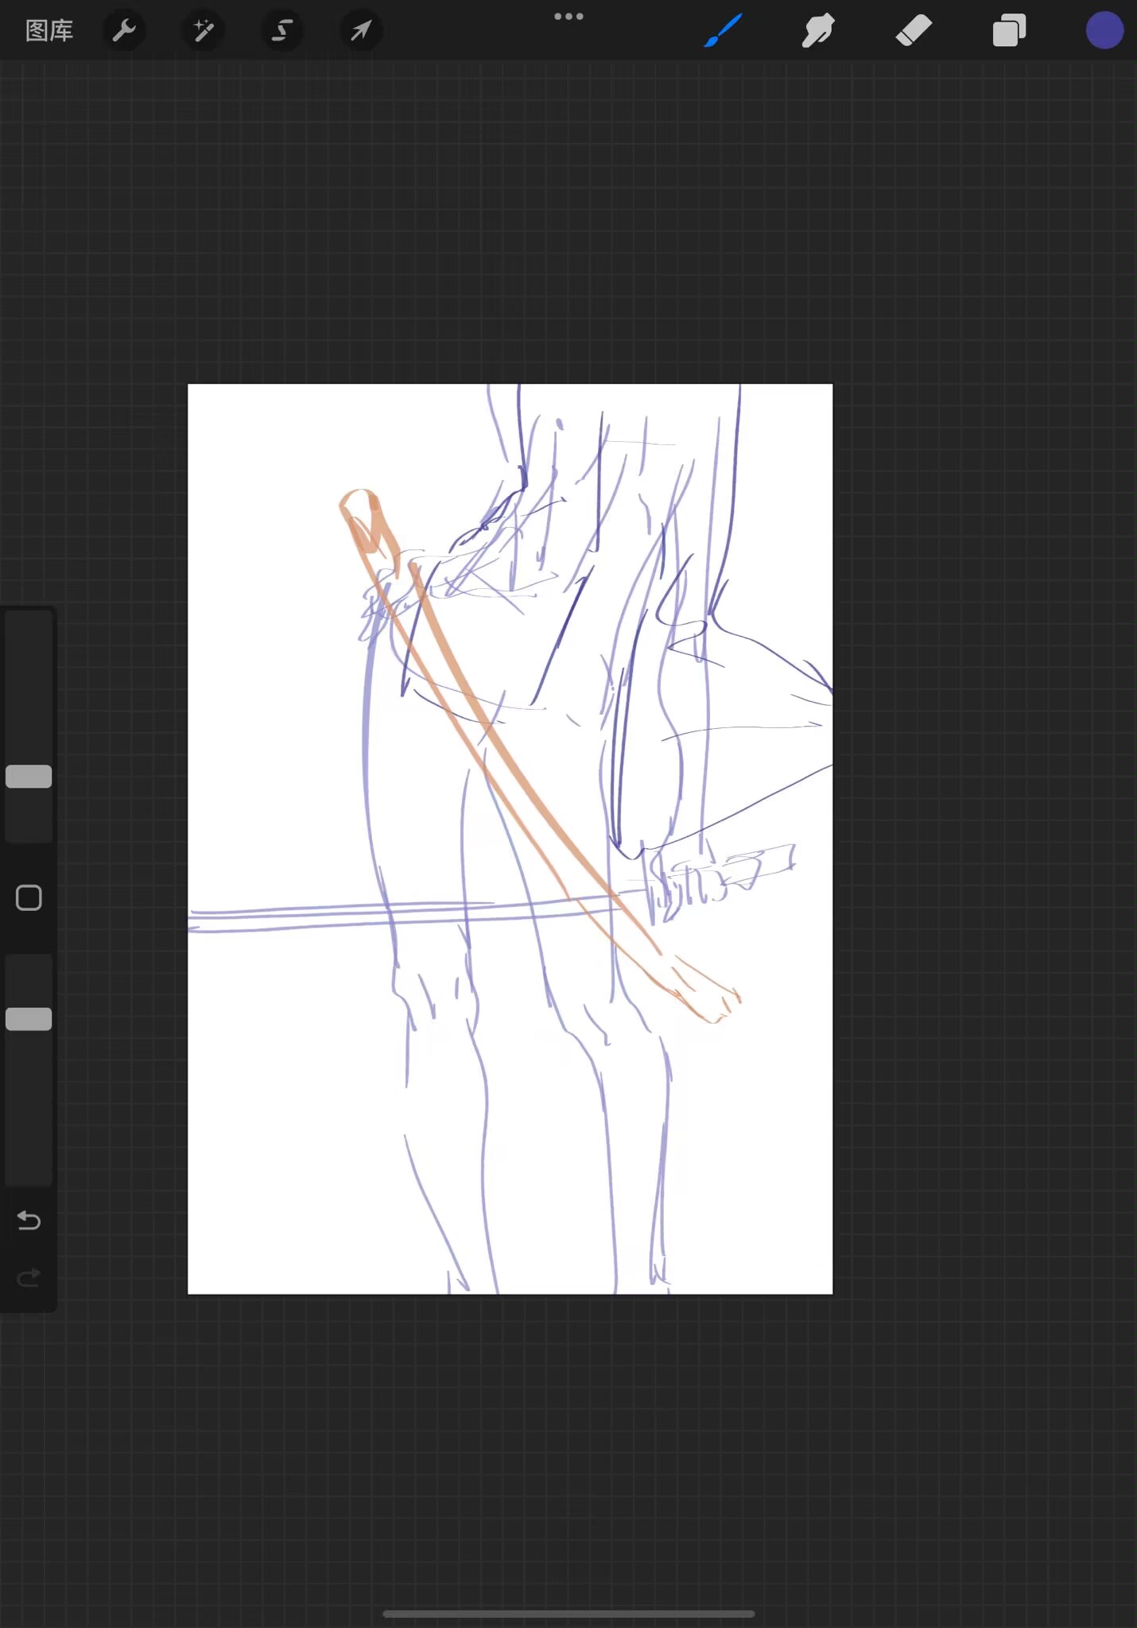The width and height of the screenshot is (1137, 1628).
Task: Tap the orange looped tip of the sketch
Action: point(362,509)
